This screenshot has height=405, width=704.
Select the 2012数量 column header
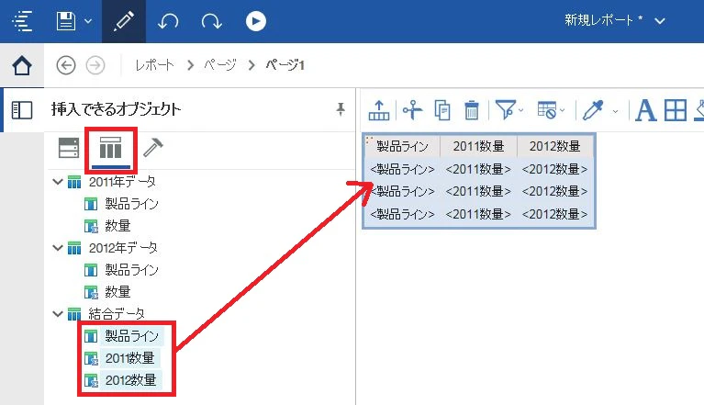555,146
